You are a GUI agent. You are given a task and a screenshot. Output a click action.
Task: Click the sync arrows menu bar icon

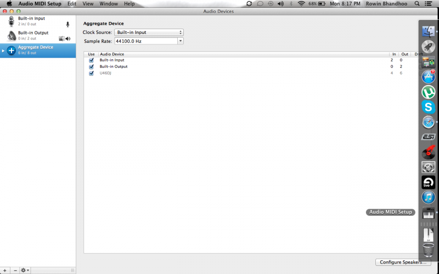tap(249, 4)
